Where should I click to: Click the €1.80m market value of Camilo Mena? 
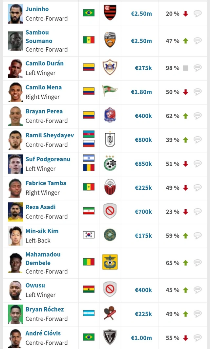pyautogui.click(x=141, y=92)
